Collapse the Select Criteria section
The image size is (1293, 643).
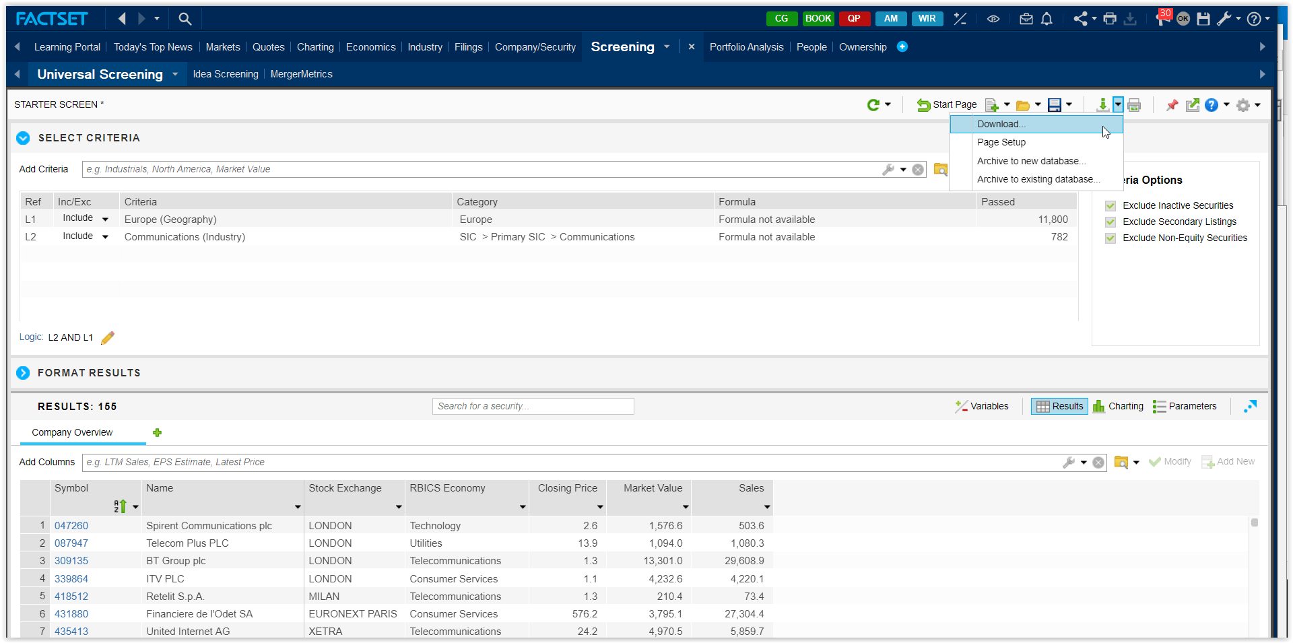[23, 138]
